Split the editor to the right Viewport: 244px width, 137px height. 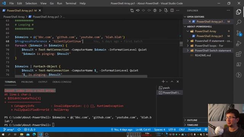pos(172,10)
